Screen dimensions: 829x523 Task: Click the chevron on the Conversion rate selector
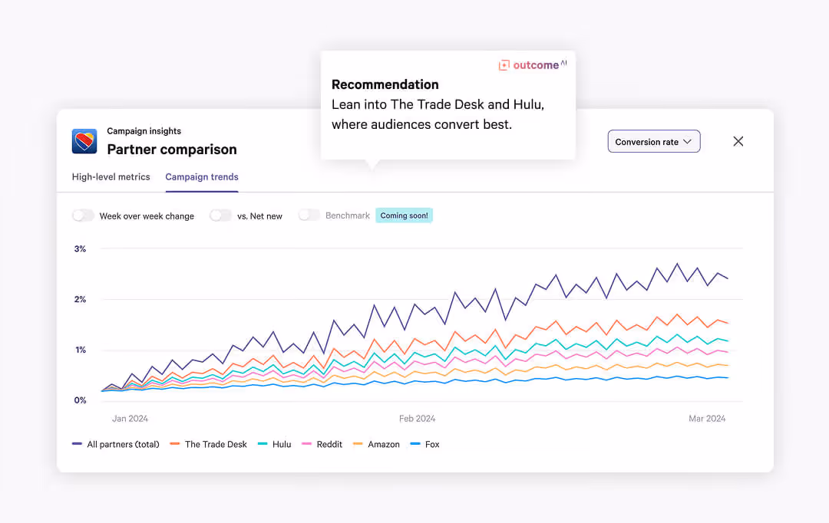tap(689, 141)
